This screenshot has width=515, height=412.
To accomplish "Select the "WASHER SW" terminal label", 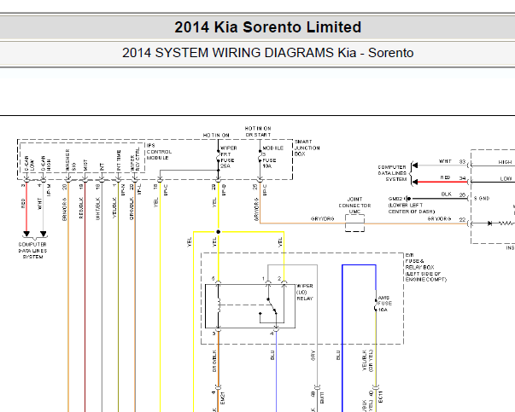I will pos(70,160).
